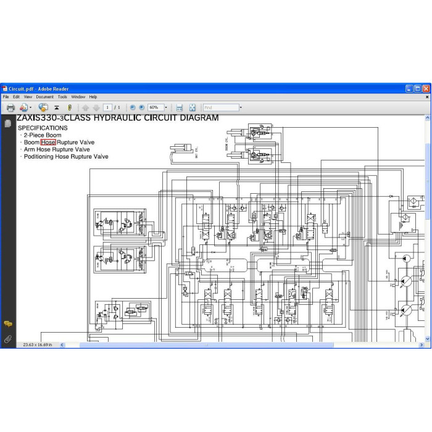Open the Window menu
This screenshot has height=432, width=432.
tap(78, 97)
